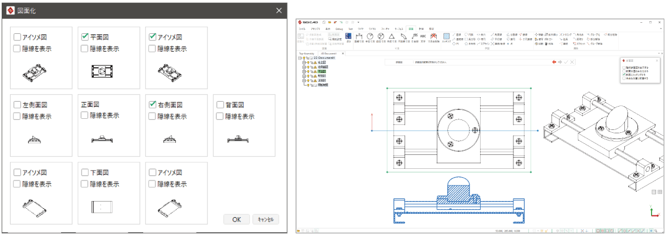666x236 pixels.
Task: Collapse the 2D Document1 root tree node
Action: [300, 57]
